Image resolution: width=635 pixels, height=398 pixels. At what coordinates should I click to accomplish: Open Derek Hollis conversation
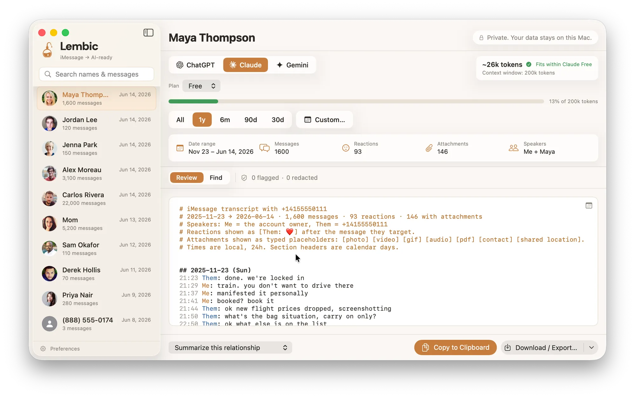coord(97,274)
